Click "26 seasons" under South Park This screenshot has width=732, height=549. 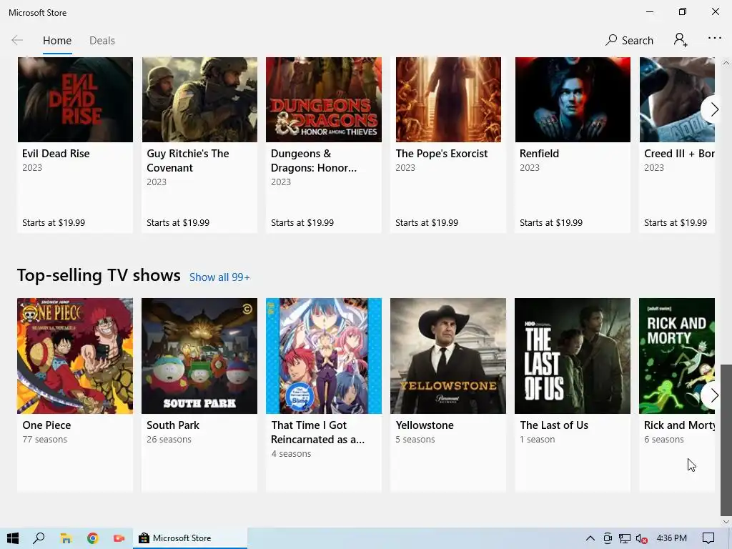pyautogui.click(x=169, y=440)
